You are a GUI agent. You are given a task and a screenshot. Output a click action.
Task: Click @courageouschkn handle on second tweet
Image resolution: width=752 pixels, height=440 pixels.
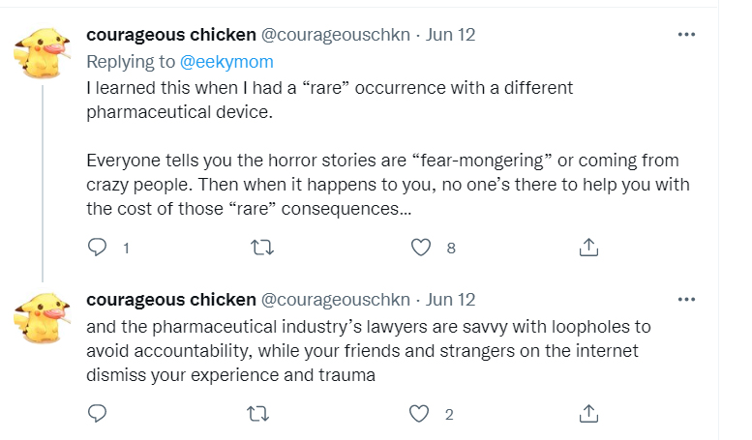tap(336, 300)
